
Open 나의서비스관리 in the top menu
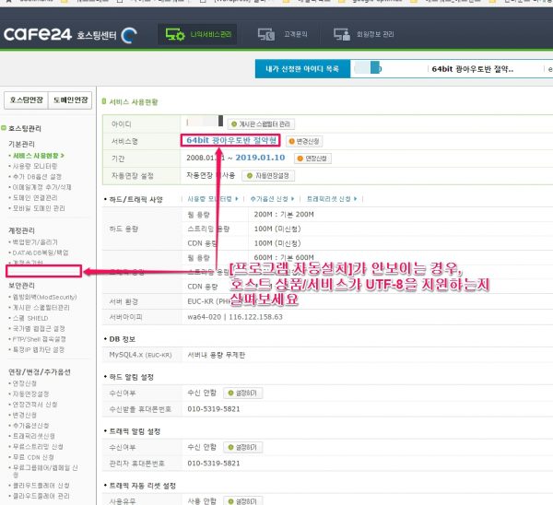click(x=211, y=34)
